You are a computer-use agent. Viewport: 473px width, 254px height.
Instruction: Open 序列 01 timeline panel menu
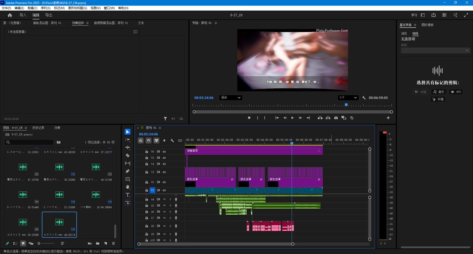160,128
